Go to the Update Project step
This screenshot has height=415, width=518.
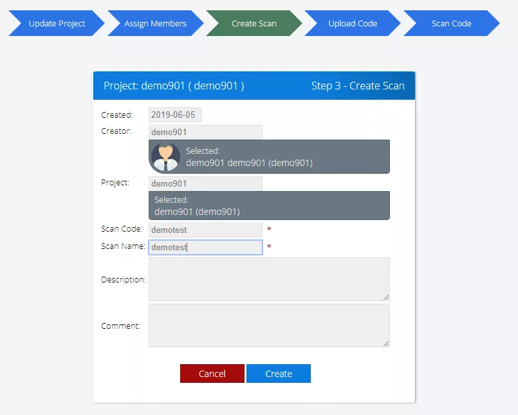click(57, 23)
